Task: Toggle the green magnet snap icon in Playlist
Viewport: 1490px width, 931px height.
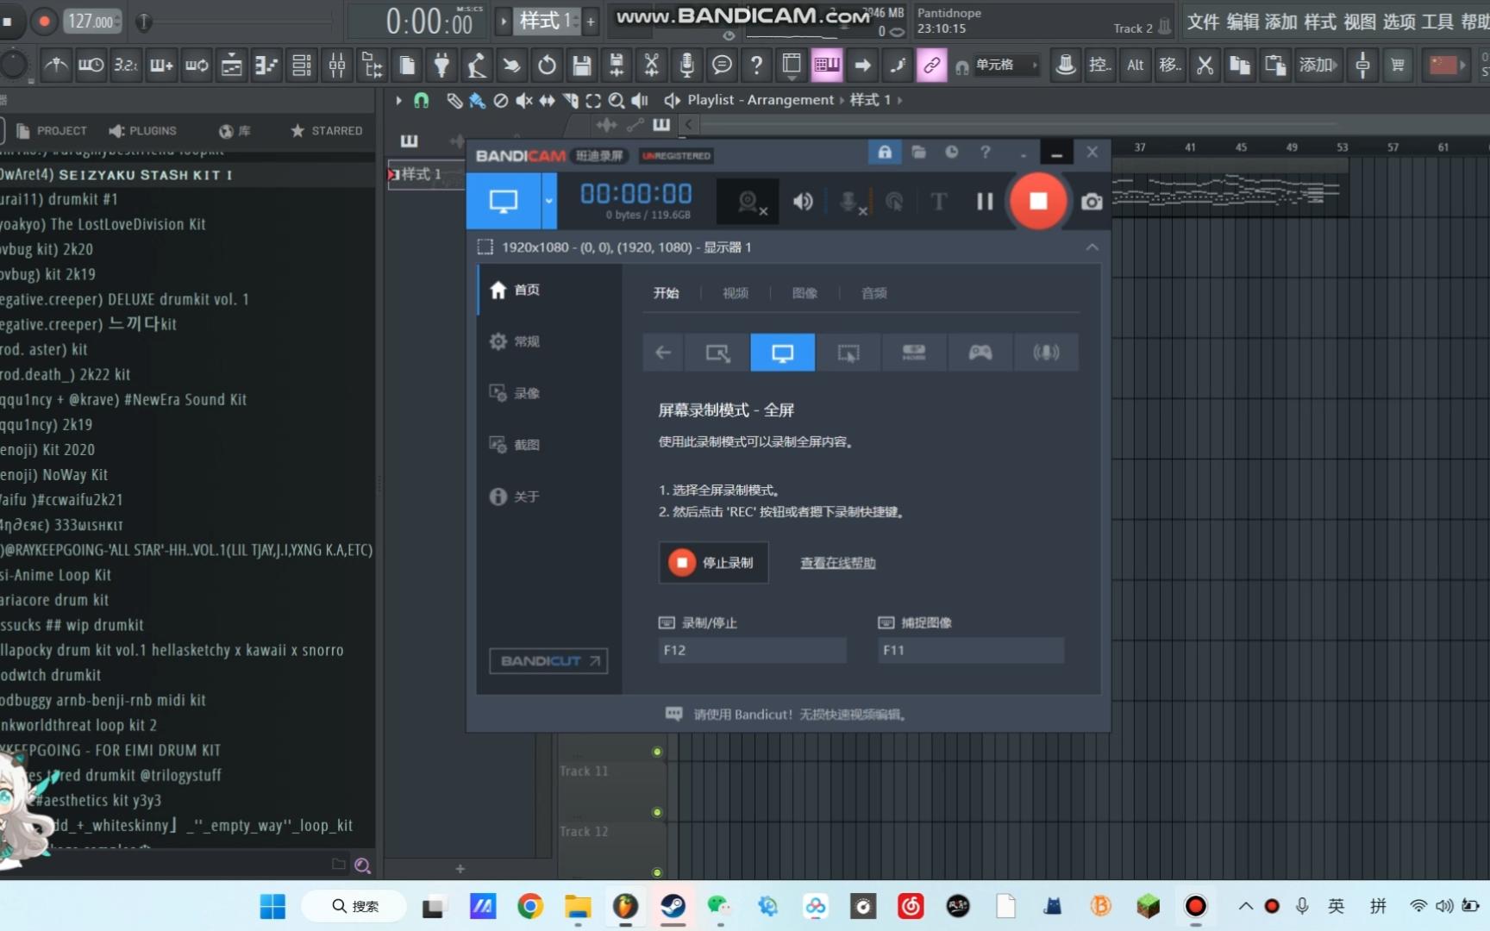Action: click(x=422, y=100)
